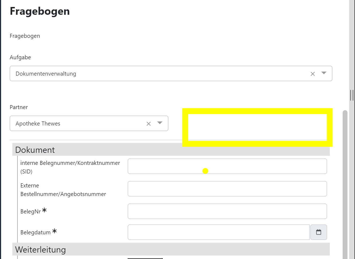This screenshot has width=355, height=259.
Task: Click the Apotheke Thewes combo box text
Action: coord(38,124)
